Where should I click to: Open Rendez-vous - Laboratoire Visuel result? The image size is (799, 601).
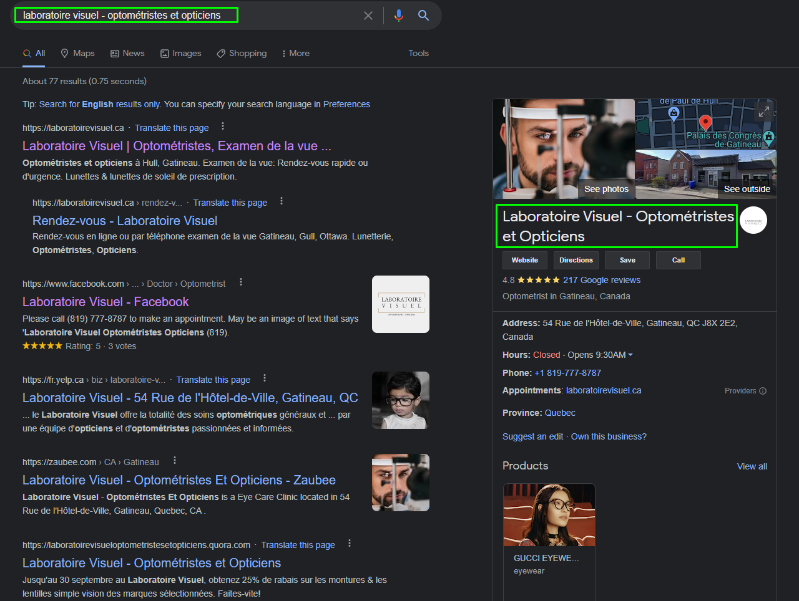click(125, 221)
